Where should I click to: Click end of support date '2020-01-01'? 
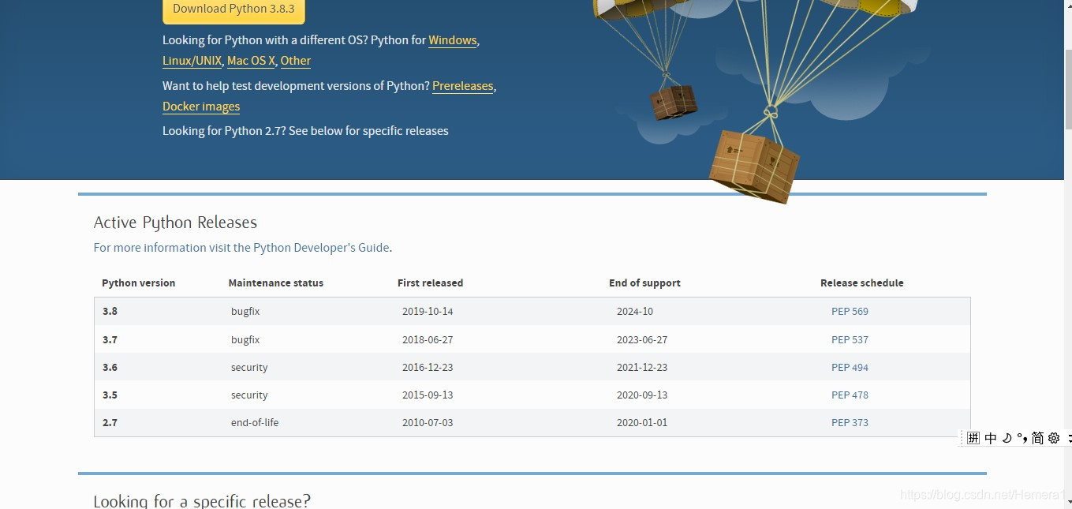(x=642, y=423)
